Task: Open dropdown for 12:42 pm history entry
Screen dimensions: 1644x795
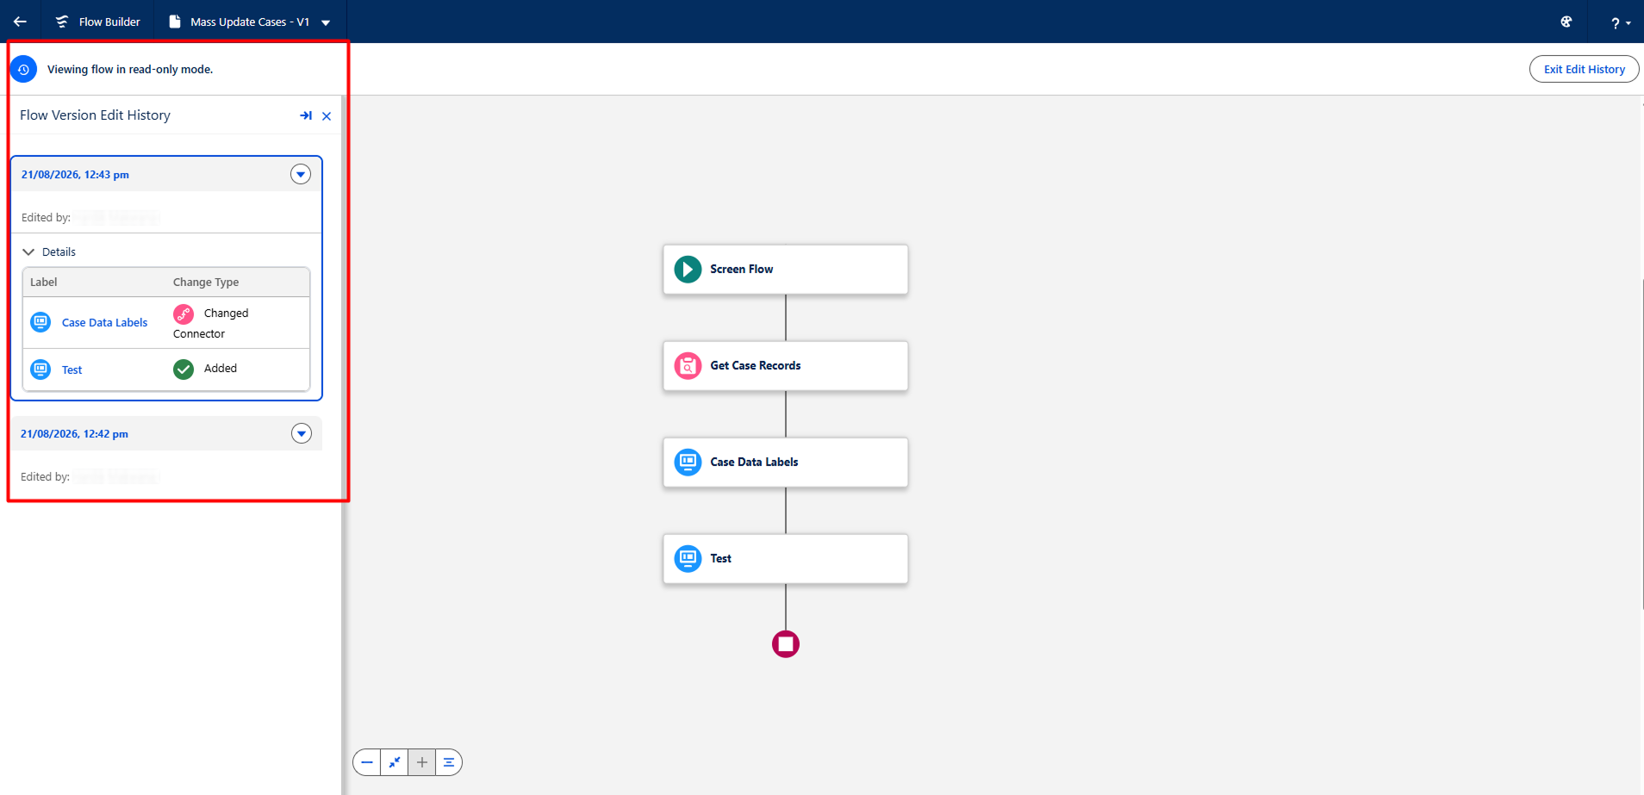Action: (x=302, y=433)
